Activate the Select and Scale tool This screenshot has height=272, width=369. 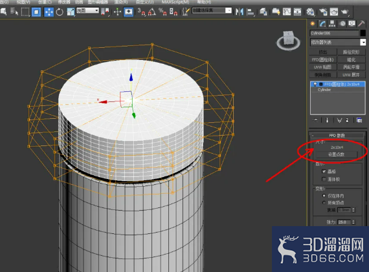click(x=71, y=12)
